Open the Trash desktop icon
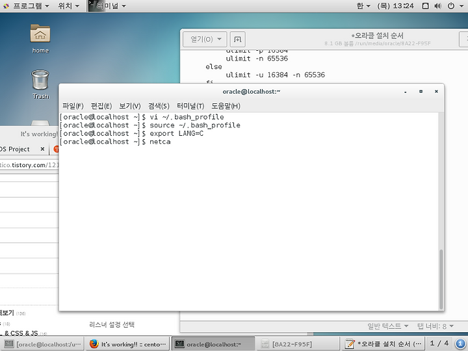This screenshot has height=351, width=468. pyautogui.click(x=40, y=84)
